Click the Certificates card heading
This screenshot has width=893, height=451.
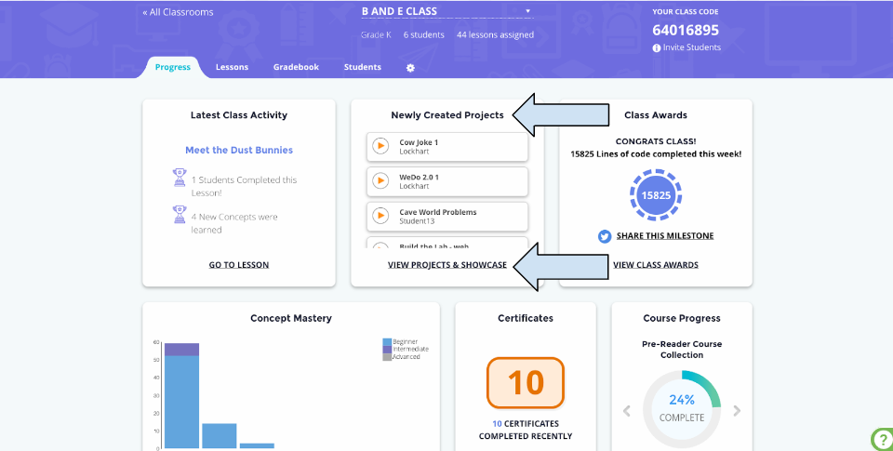click(525, 318)
